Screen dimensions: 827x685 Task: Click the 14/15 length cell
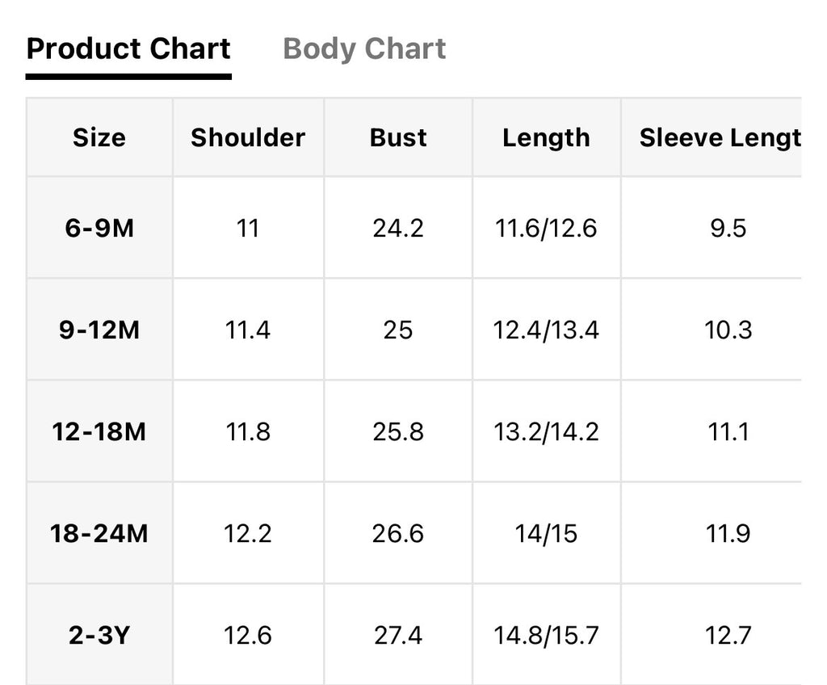(547, 533)
